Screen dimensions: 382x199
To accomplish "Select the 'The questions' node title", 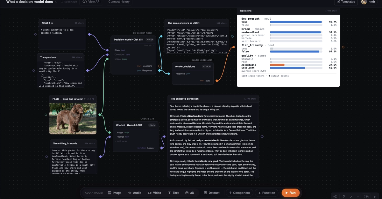I will point(48,57).
